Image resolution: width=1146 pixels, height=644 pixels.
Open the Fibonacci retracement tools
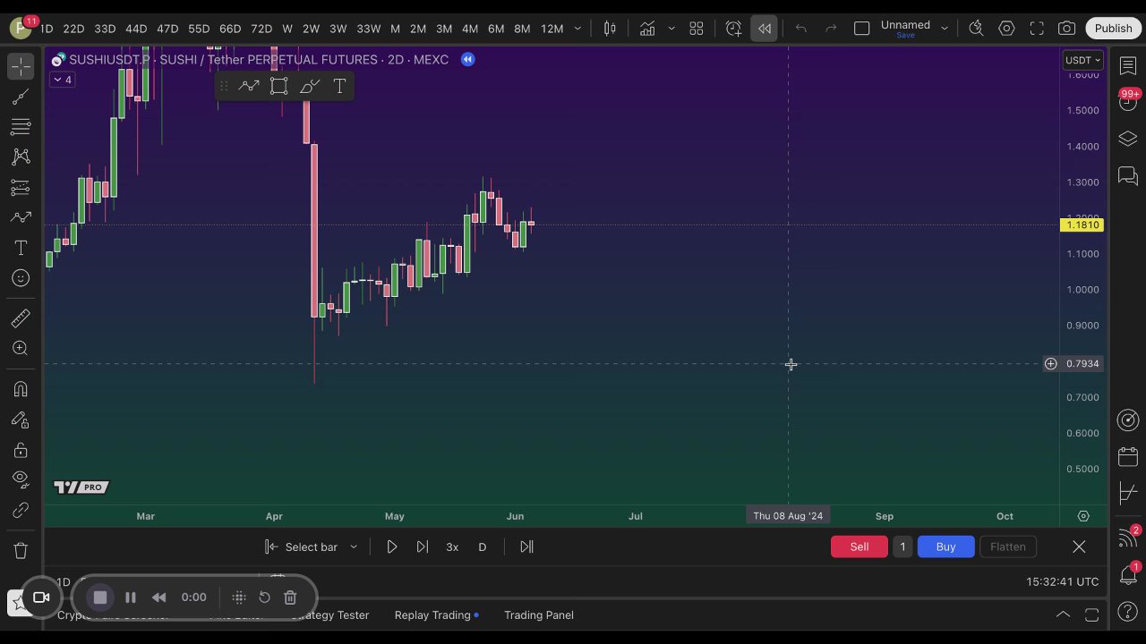[x=21, y=127]
